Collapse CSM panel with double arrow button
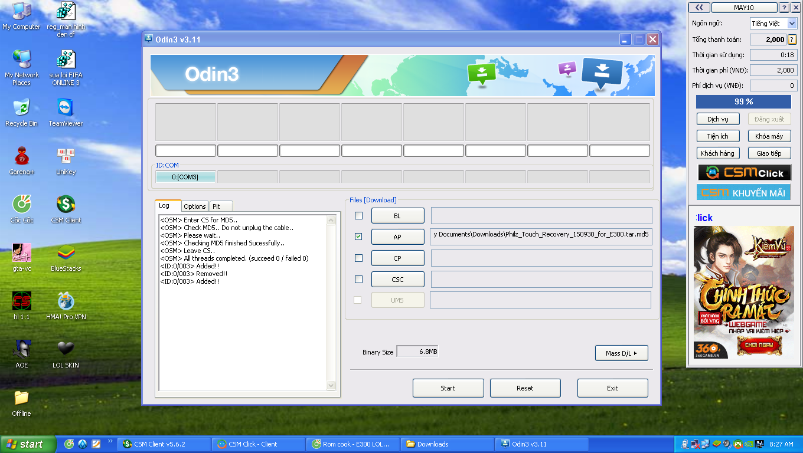Viewport: 803px width, 453px height. point(699,8)
